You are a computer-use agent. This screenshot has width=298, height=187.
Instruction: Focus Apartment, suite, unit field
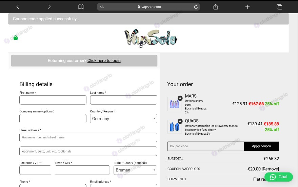pyautogui.click(x=88, y=151)
